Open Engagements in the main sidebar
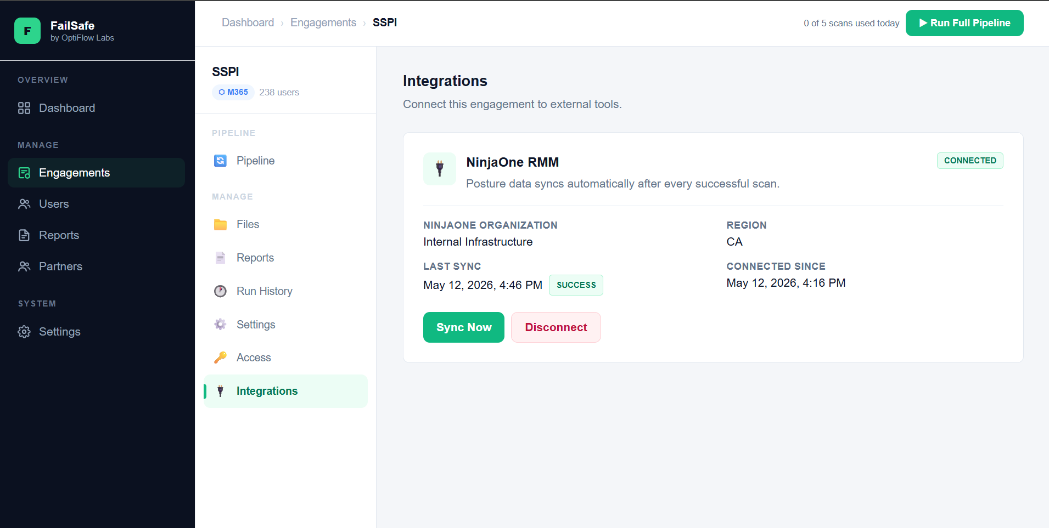This screenshot has width=1049, height=528. [x=97, y=173]
